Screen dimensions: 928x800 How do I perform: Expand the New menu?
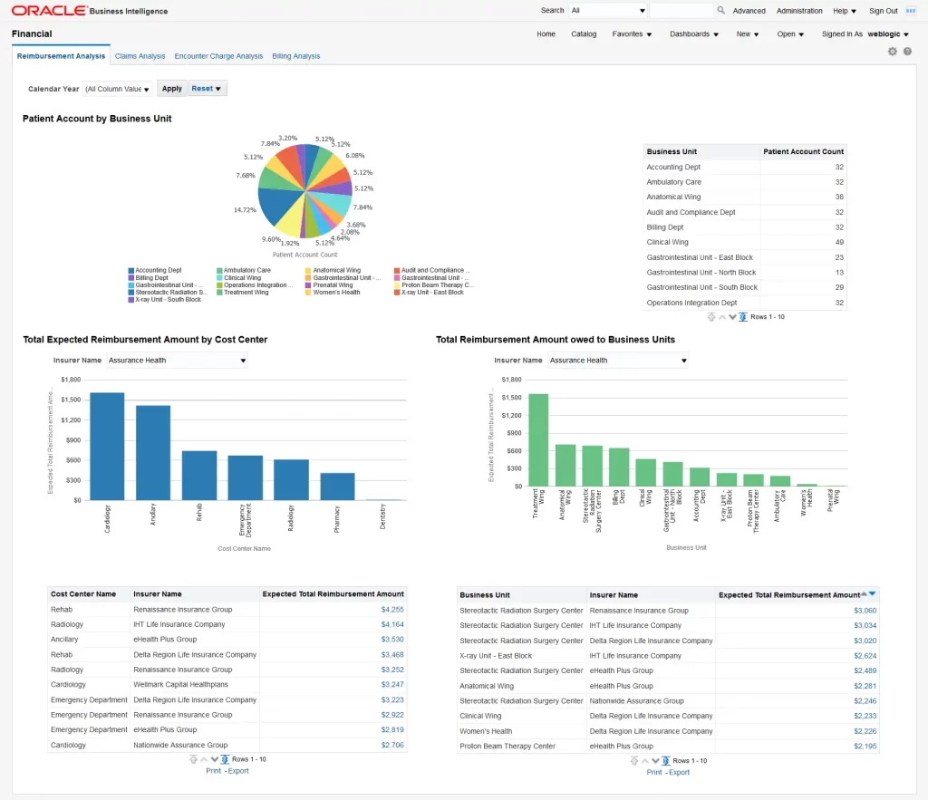pyautogui.click(x=748, y=34)
